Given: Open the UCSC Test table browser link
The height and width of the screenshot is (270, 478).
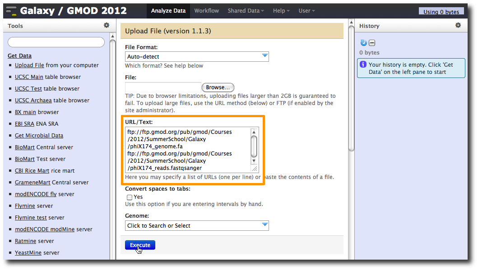Looking at the screenshot, I should coord(28,89).
